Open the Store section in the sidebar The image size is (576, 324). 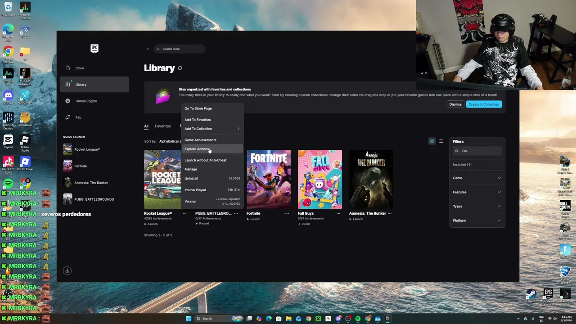point(94,68)
